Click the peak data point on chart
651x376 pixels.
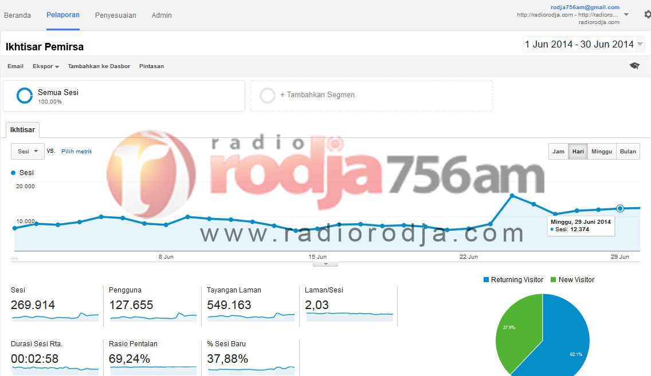[x=512, y=195]
